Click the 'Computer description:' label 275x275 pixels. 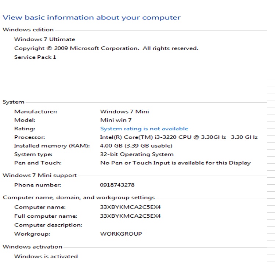pos(48,225)
